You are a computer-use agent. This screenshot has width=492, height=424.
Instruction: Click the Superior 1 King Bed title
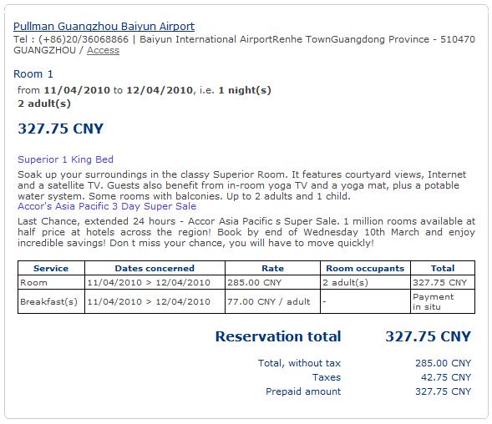65,159
